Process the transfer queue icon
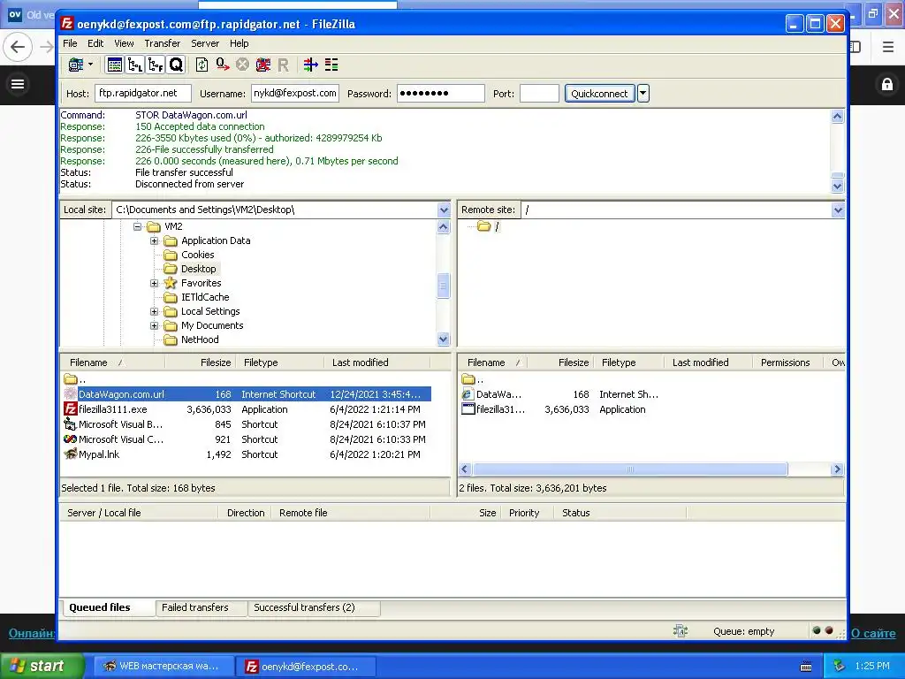Image resolution: width=905 pixels, height=679 pixels. click(x=222, y=65)
